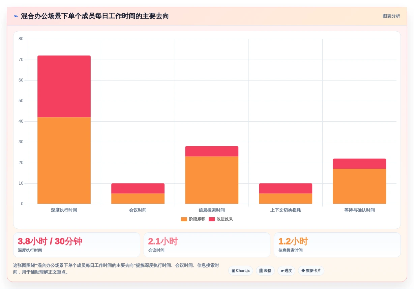
Task: Click orange segment of 上下文切换损耗 bar
Action: [286, 199]
